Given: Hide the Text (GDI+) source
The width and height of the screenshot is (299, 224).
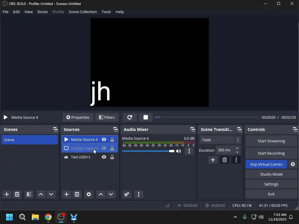Looking at the screenshot, I should click(x=104, y=157).
